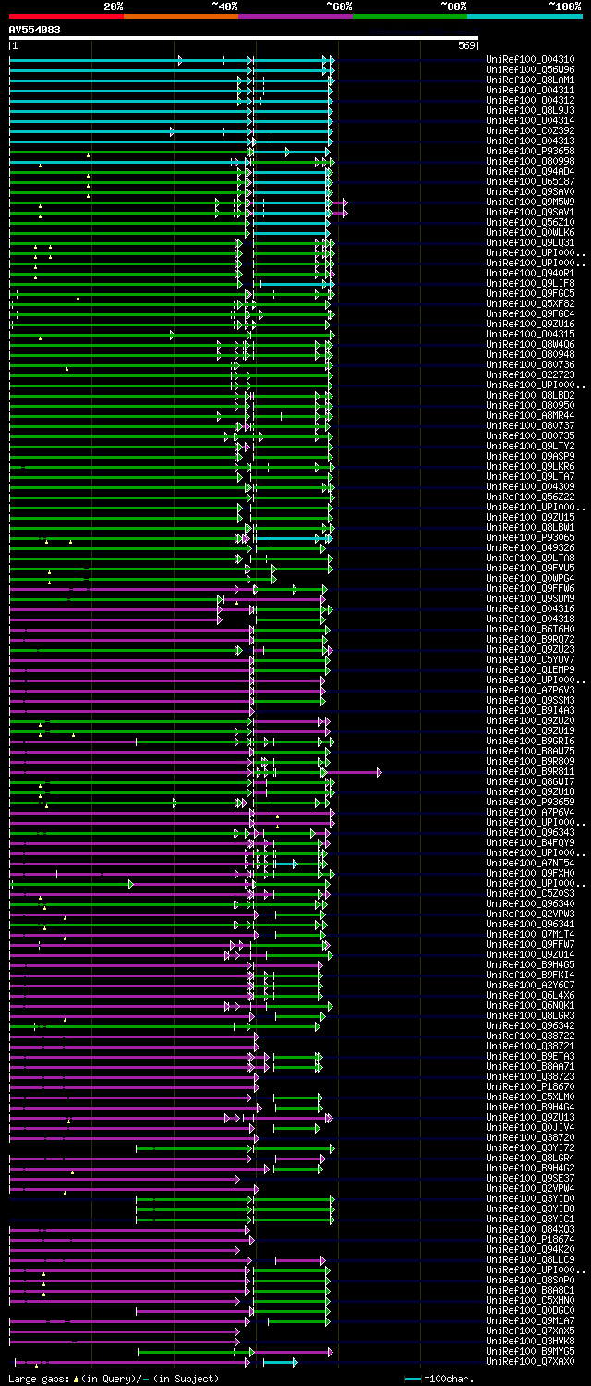Select label UniRef100_C5Z0S3
591x1386 pixels.
530,893
